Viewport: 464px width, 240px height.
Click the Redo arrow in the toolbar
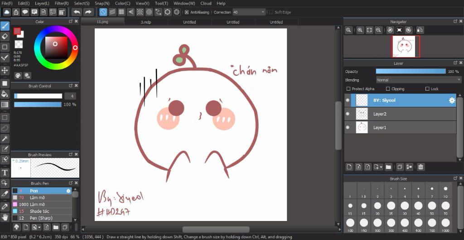pos(88,12)
